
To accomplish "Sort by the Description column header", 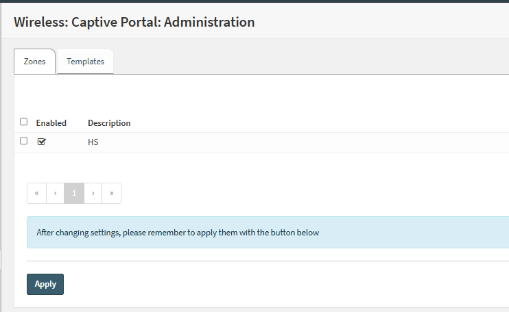I will coord(109,123).
